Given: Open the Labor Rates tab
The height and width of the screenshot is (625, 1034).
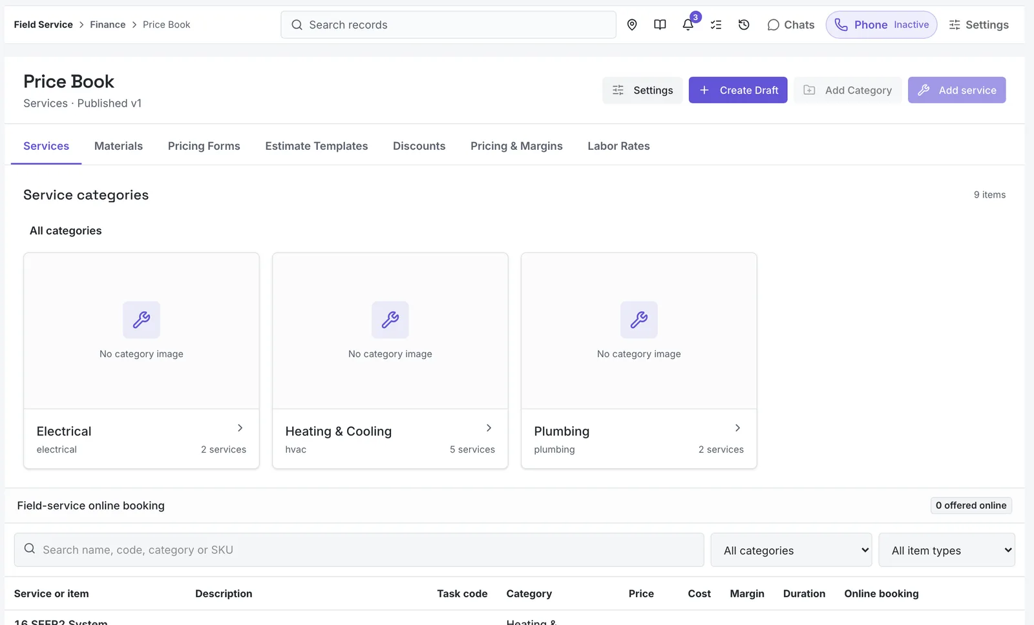Looking at the screenshot, I should click(618, 146).
